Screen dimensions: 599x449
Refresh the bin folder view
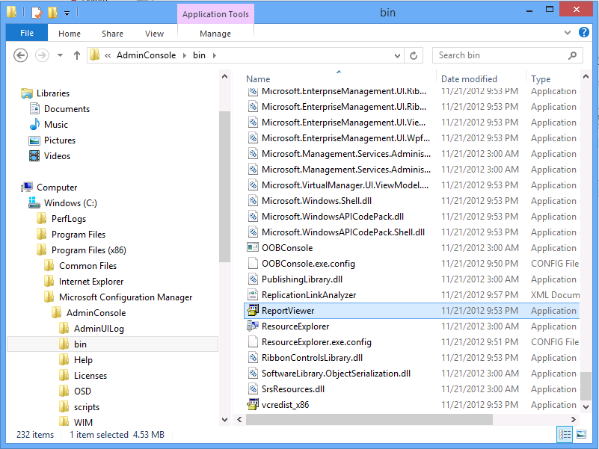(x=414, y=56)
